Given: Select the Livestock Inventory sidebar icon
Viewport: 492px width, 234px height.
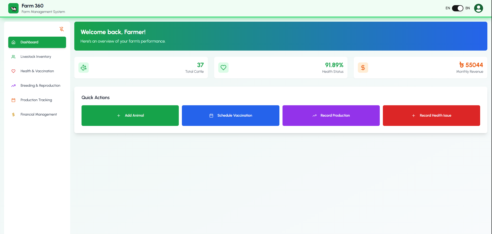Looking at the screenshot, I should [x=13, y=57].
